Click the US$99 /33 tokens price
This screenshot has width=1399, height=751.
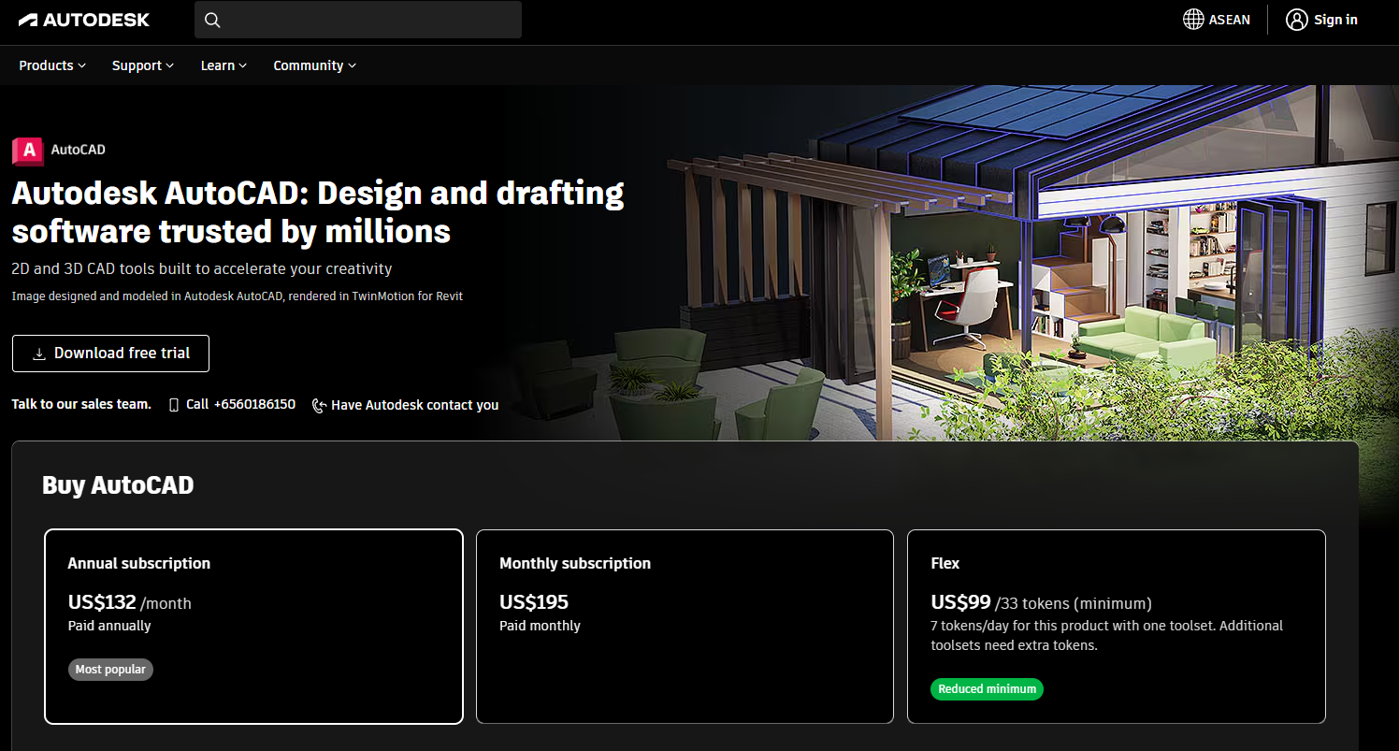pyautogui.click(x=1041, y=602)
